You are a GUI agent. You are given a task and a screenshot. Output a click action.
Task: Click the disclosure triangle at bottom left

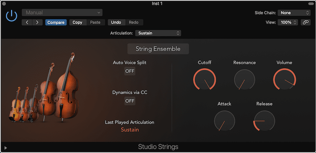6,148
